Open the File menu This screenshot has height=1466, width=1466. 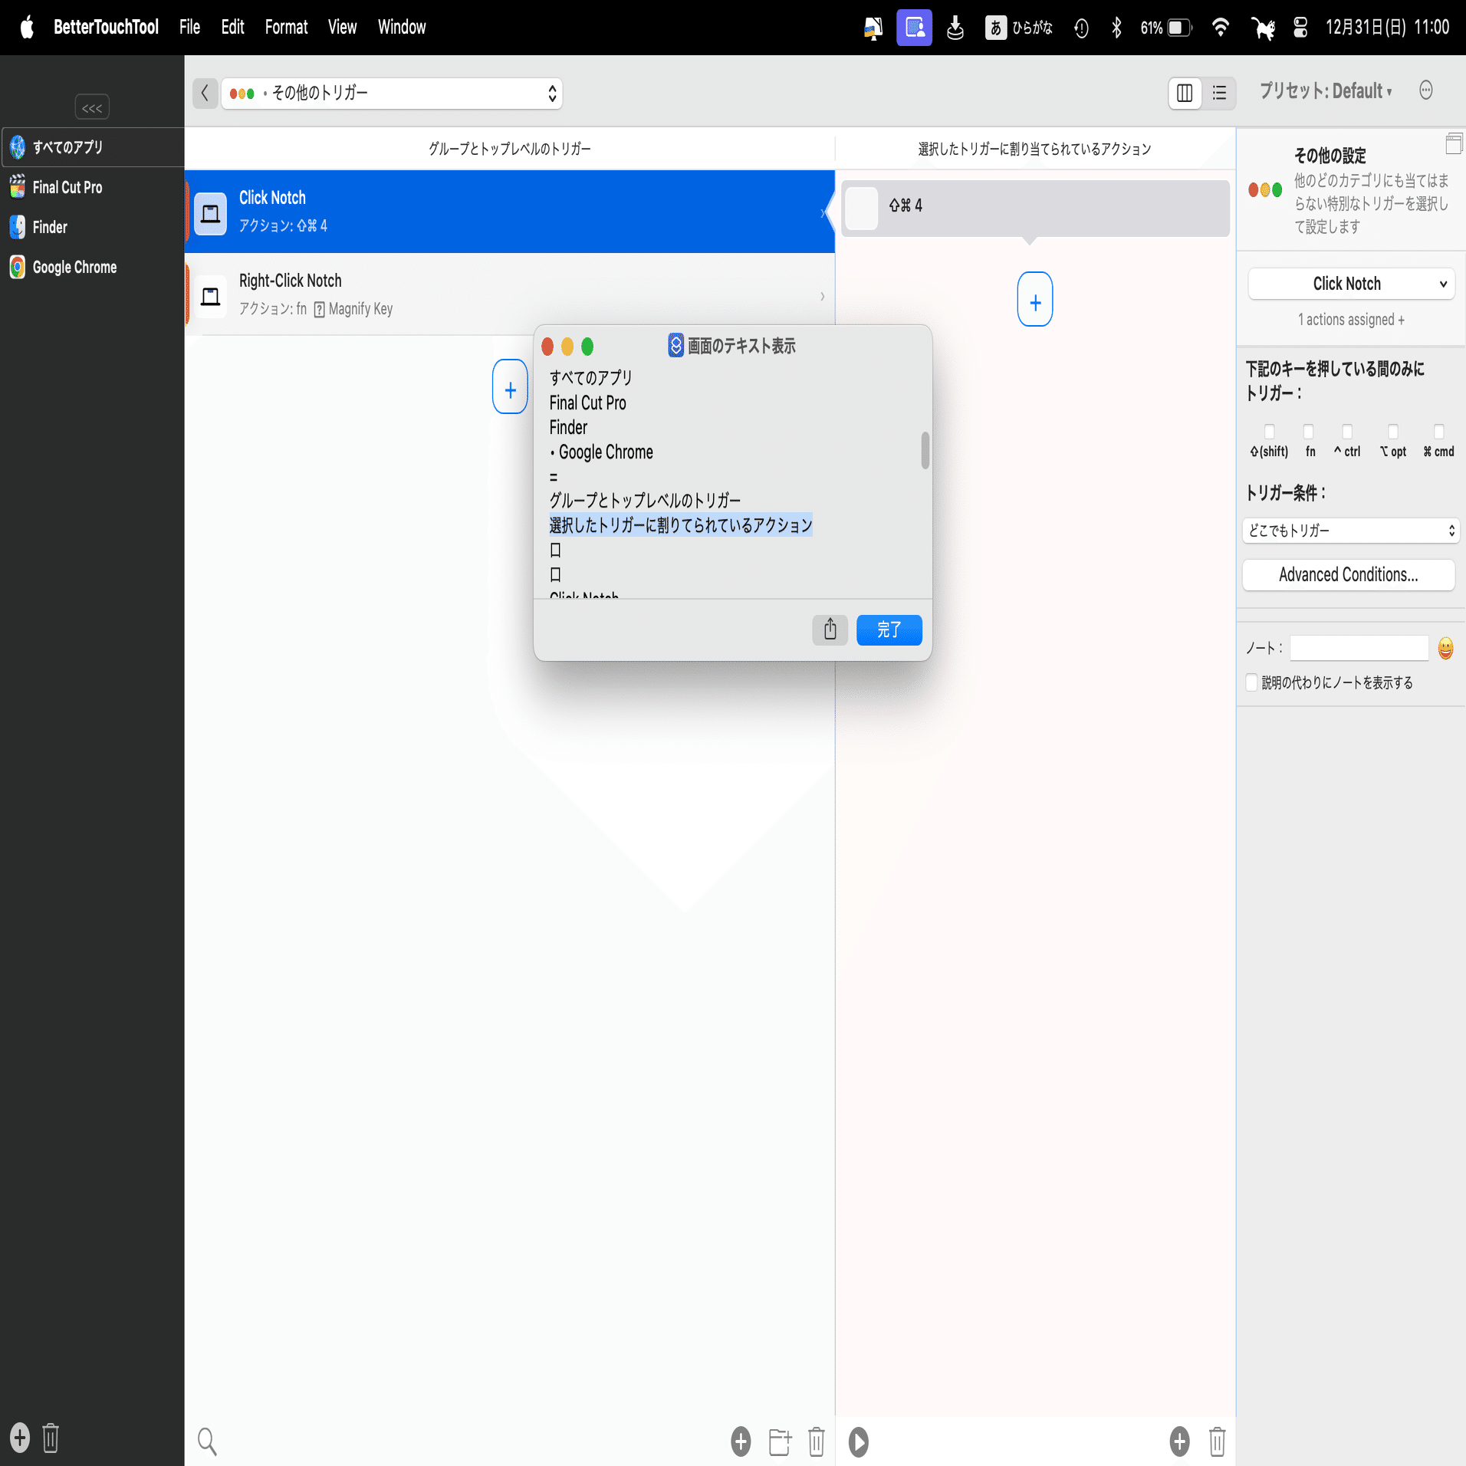pos(189,28)
